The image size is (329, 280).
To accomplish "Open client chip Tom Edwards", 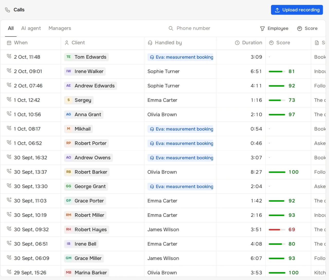I will (x=86, y=57).
